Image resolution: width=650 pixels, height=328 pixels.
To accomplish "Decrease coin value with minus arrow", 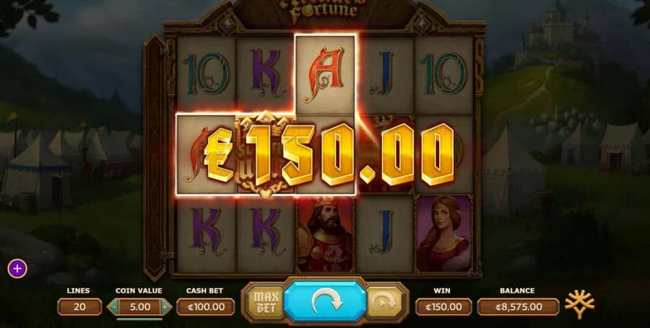I will pos(114,307).
